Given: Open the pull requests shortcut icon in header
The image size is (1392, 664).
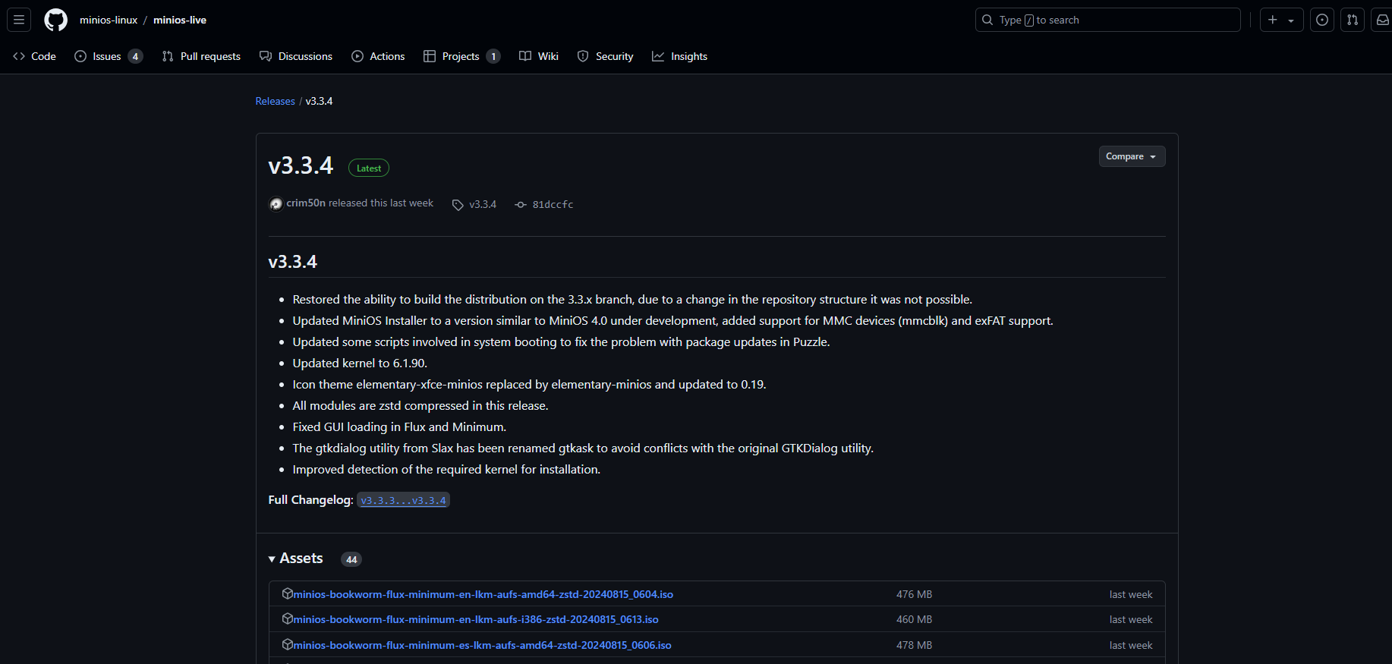Looking at the screenshot, I should coord(1352,20).
